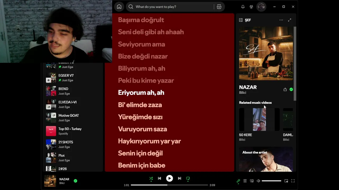Viewport: 339px width, 190px height.
Task: Jump to lyric 'Senin için değil'
Action: click(140, 153)
